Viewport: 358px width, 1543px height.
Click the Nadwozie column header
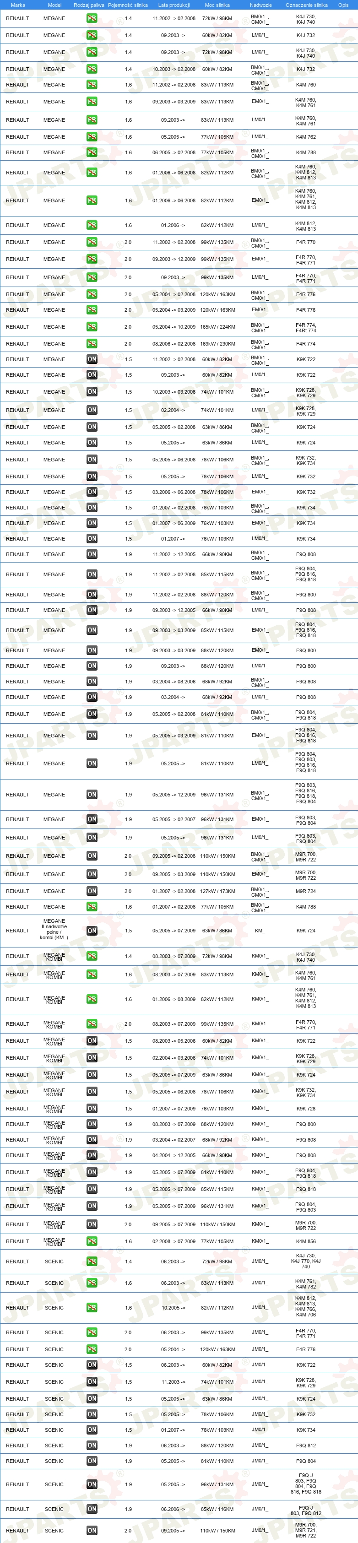click(x=260, y=5)
